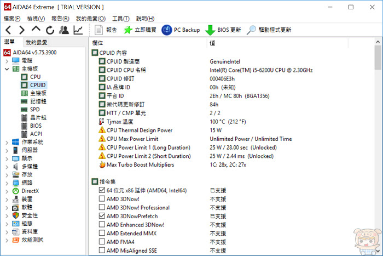
Task: Switch to the 我的最愛 tab in sidebar
Action: pos(36,43)
